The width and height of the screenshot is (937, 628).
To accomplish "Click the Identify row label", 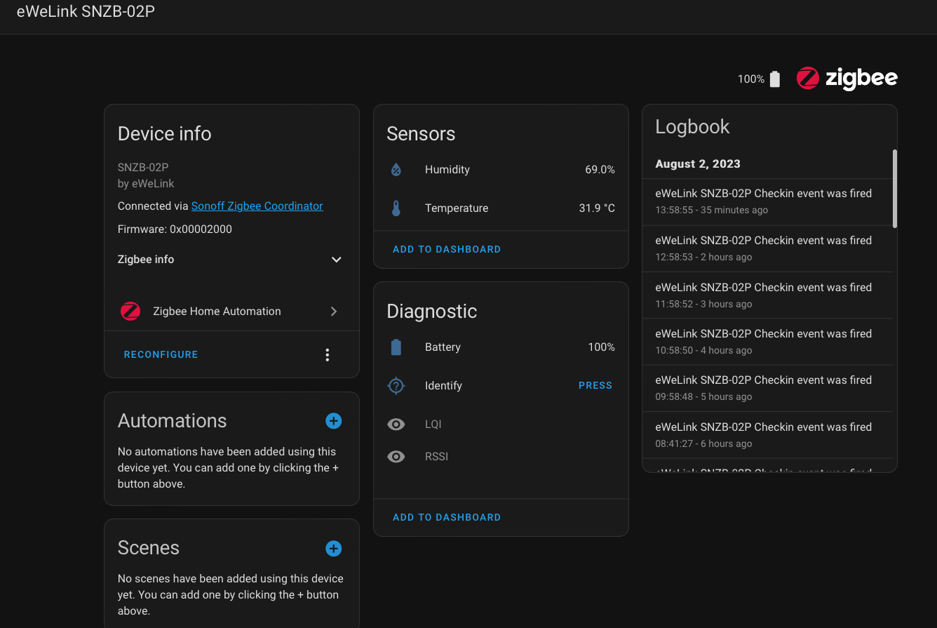I will [x=443, y=386].
